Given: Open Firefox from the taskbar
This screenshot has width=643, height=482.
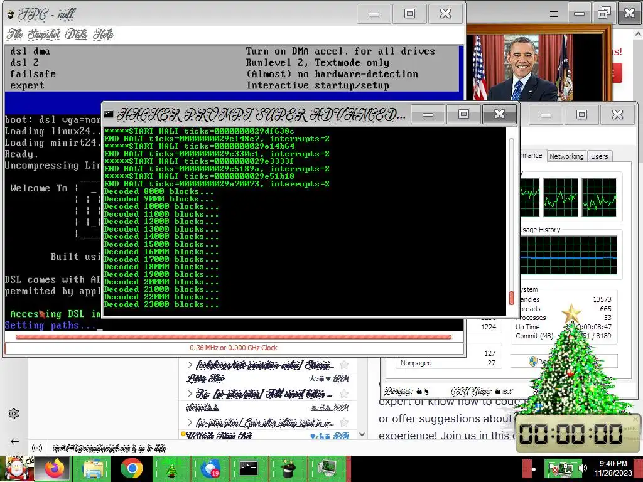Looking at the screenshot, I should coord(54,468).
